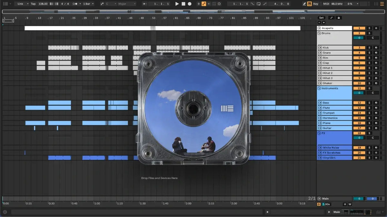Open the Link options dropdown

tap(22, 4)
